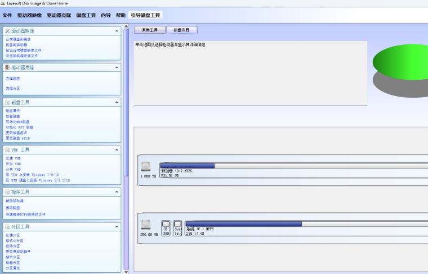Click the 初始化 GPT 磁盘 link
This screenshot has width=428, height=274.
click(x=19, y=127)
